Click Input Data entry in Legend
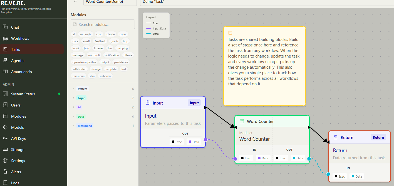This screenshot has width=394, height=186. tap(156, 28)
